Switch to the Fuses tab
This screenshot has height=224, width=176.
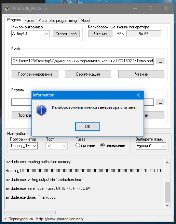click(x=29, y=21)
